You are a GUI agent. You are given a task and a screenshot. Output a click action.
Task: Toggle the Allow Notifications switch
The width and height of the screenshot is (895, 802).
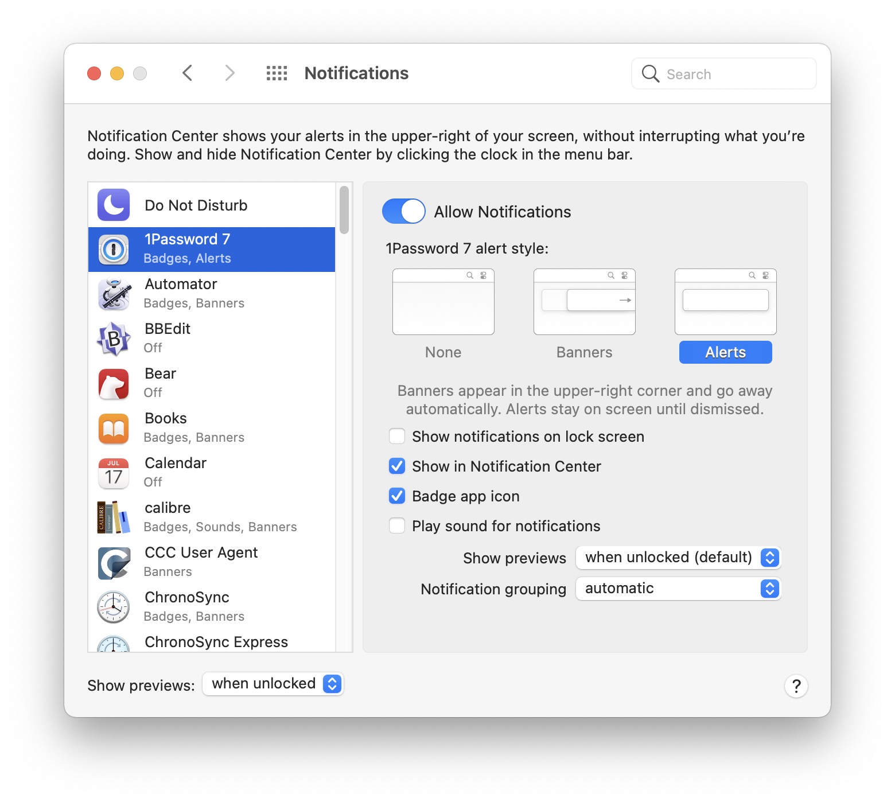404,211
